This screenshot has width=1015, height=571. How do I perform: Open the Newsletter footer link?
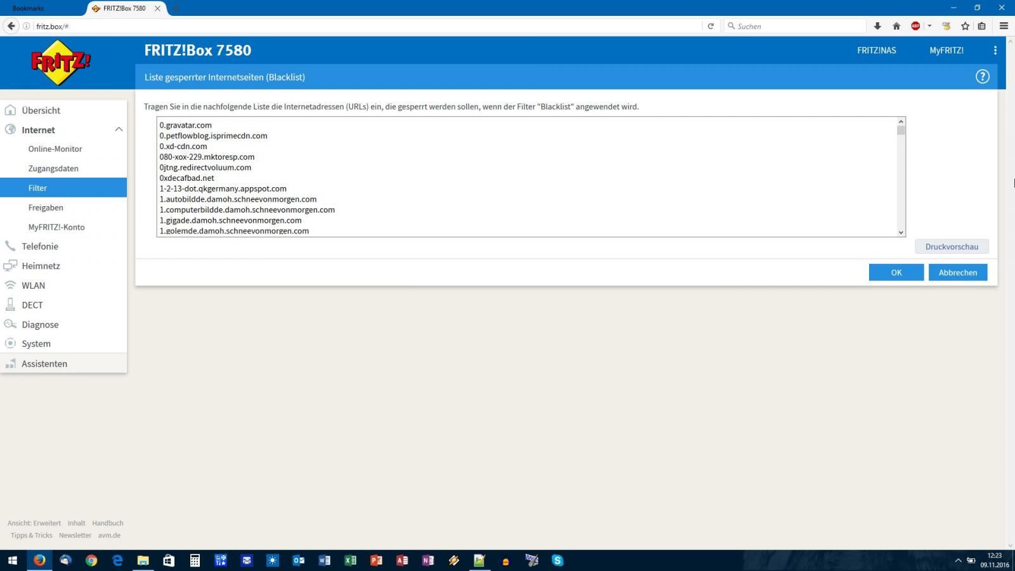pos(75,535)
